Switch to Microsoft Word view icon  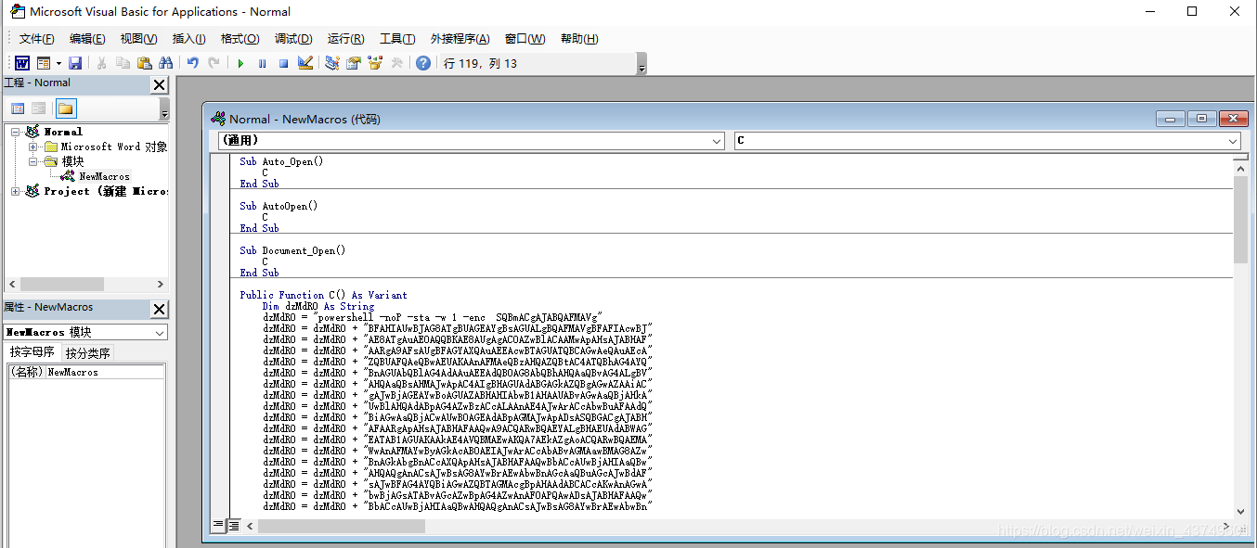tap(20, 63)
